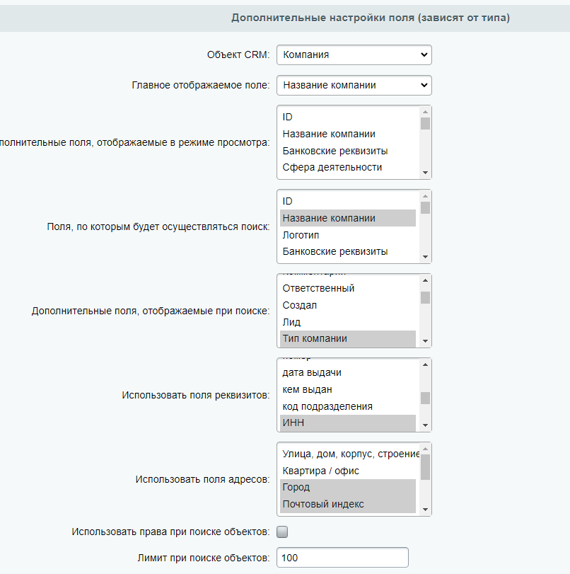Click the Лимит при поиске объектов field
The width and height of the screenshot is (570, 574).
coord(342,558)
